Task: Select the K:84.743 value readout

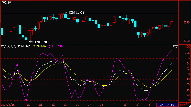Action: [x=24, y=46]
